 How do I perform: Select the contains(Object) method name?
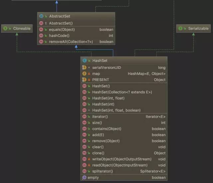click(x=107, y=129)
